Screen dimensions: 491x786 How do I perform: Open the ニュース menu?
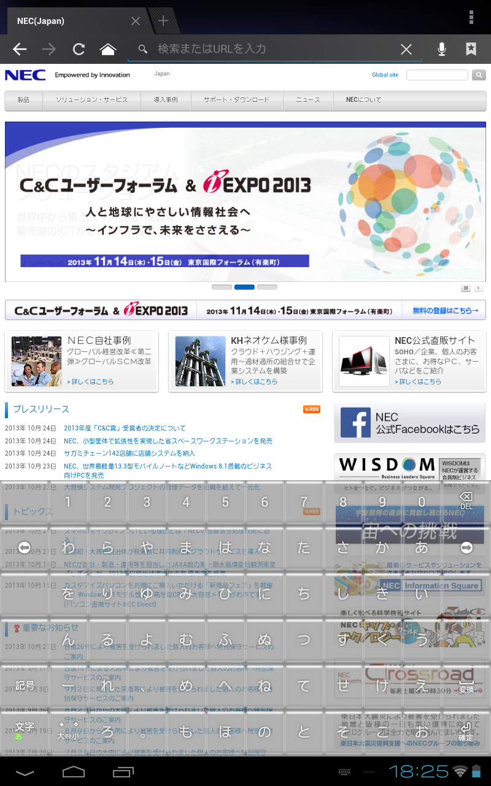[308, 99]
